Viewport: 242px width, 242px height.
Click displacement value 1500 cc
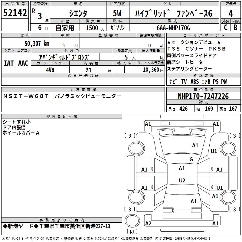click(x=95, y=28)
